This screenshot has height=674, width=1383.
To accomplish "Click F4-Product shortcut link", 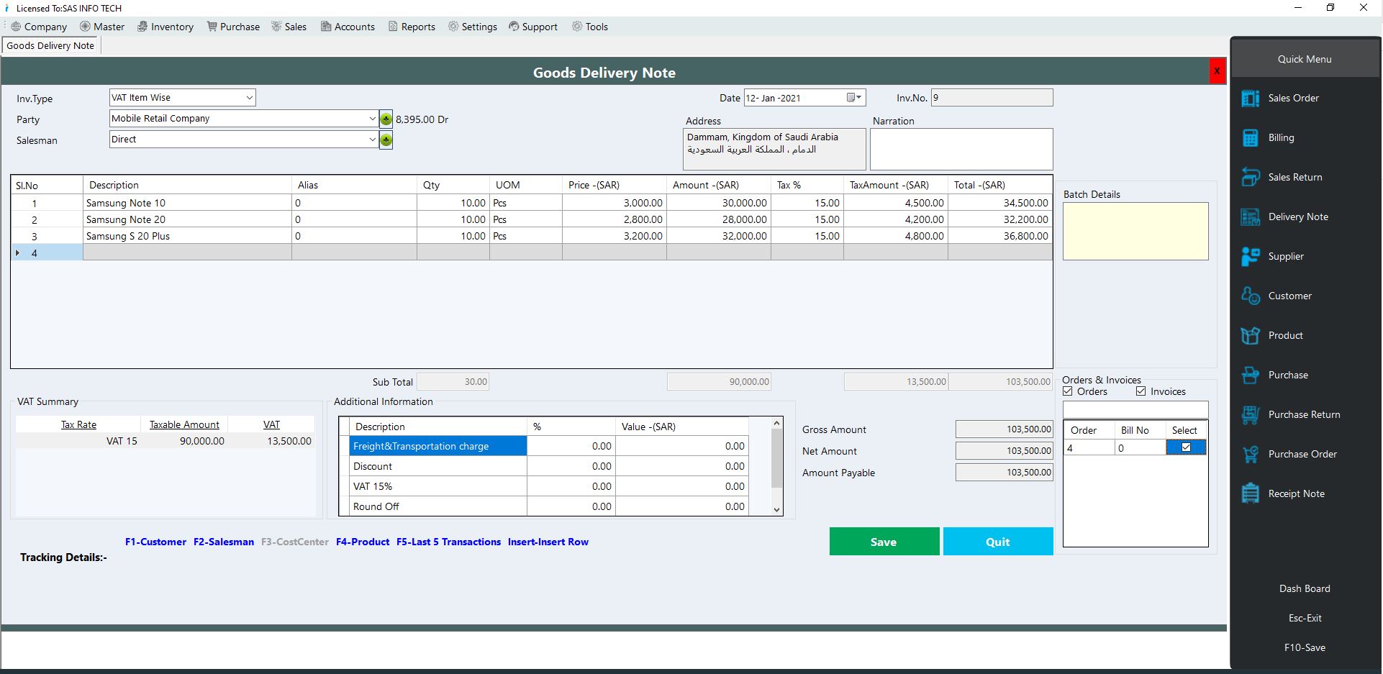I will click(363, 542).
